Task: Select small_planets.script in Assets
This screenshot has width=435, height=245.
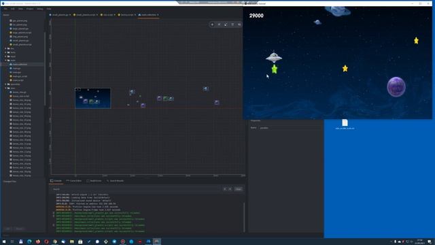Action: coord(22,44)
